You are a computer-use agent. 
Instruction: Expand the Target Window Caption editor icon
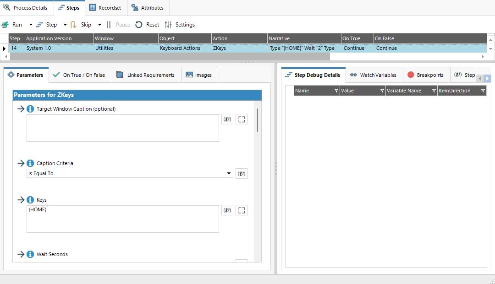tap(242, 119)
